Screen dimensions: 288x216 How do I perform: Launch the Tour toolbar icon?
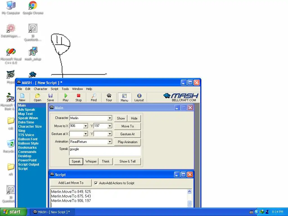click(x=109, y=97)
